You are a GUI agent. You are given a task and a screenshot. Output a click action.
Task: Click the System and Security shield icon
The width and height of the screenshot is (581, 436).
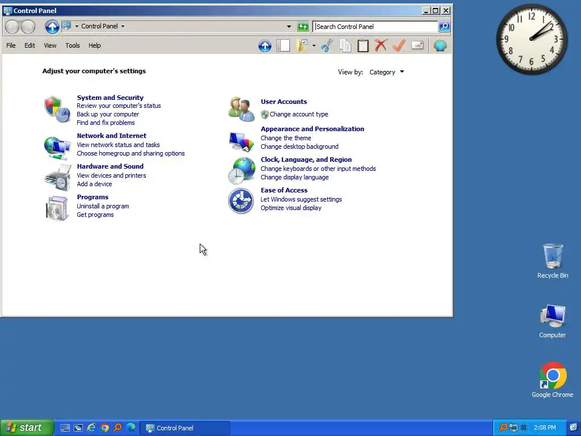(57, 110)
